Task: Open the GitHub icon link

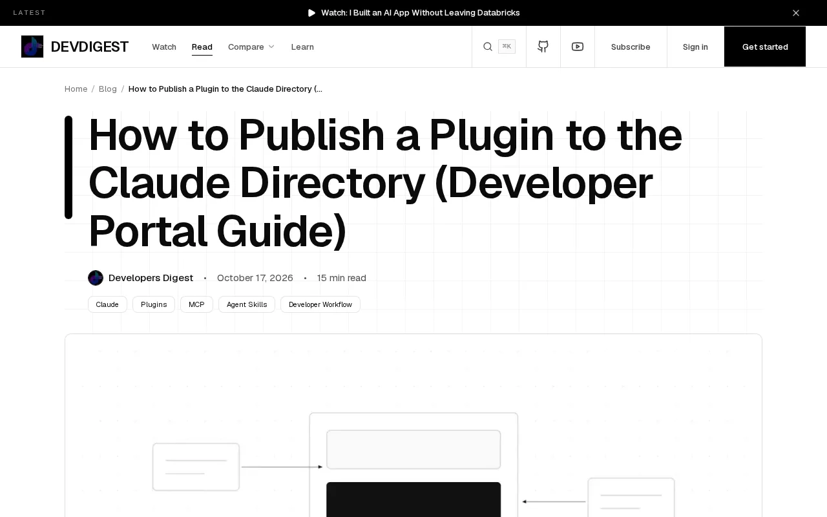Action: tap(543, 47)
